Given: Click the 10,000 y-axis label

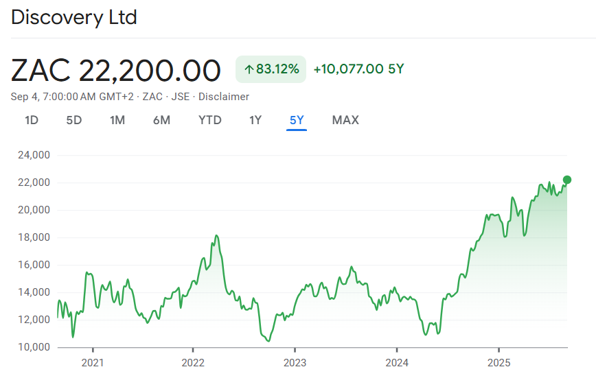Looking at the screenshot, I should 34,347.
